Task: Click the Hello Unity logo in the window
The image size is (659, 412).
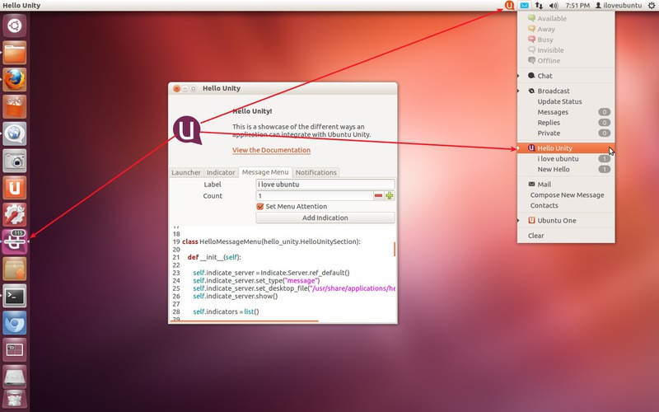Action: [x=188, y=130]
